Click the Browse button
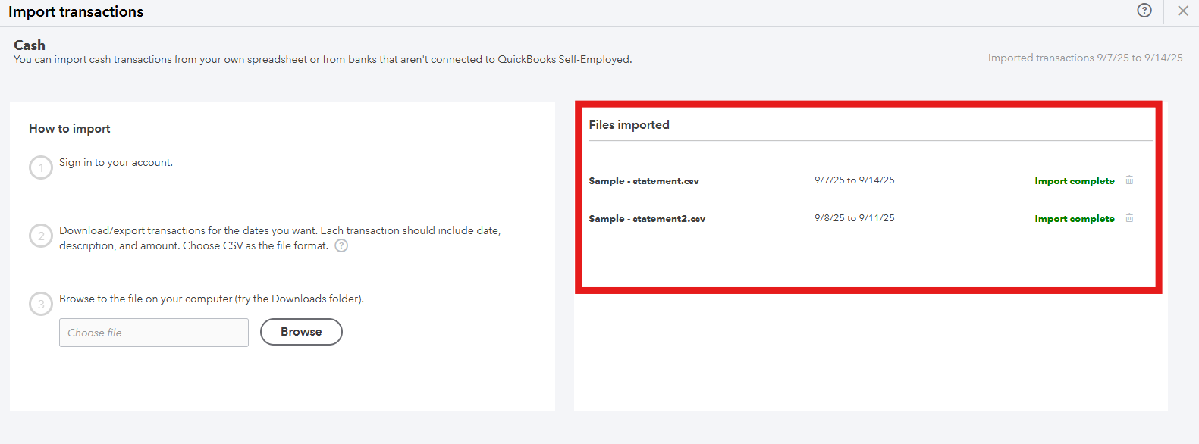This screenshot has height=444, width=1199. tap(301, 332)
